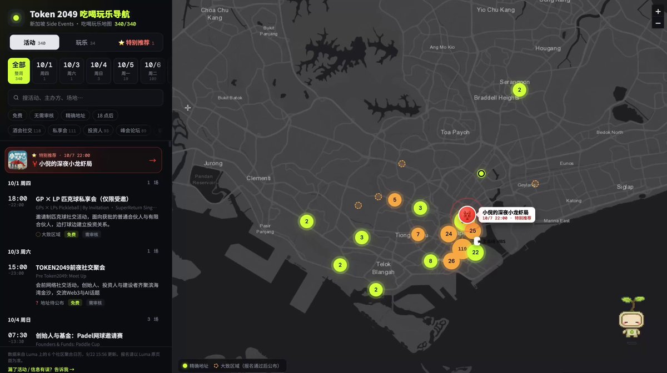Open the 小倪的深夜小龙虾局 map popup label
This screenshot has width=667, height=373.
(x=506, y=215)
